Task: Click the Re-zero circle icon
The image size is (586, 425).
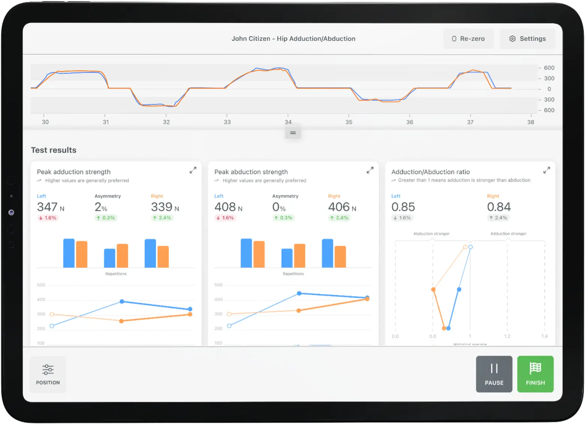Action: click(x=454, y=38)
